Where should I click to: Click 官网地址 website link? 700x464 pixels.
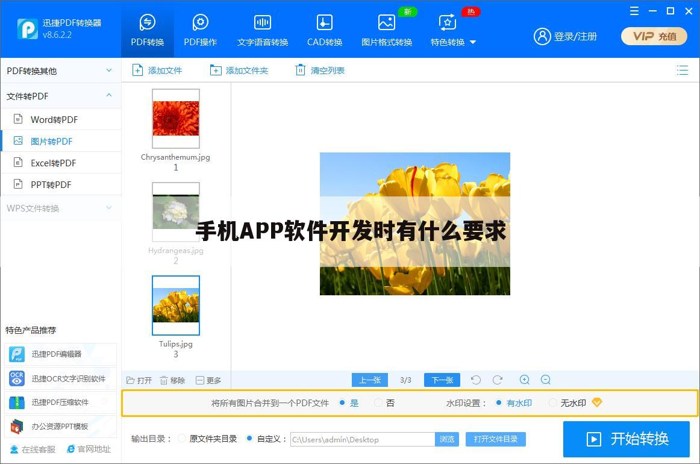click(89, 450)
